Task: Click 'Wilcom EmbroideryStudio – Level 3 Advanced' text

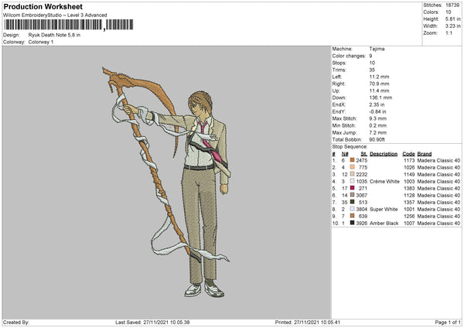Action: (x=55, y=15)
